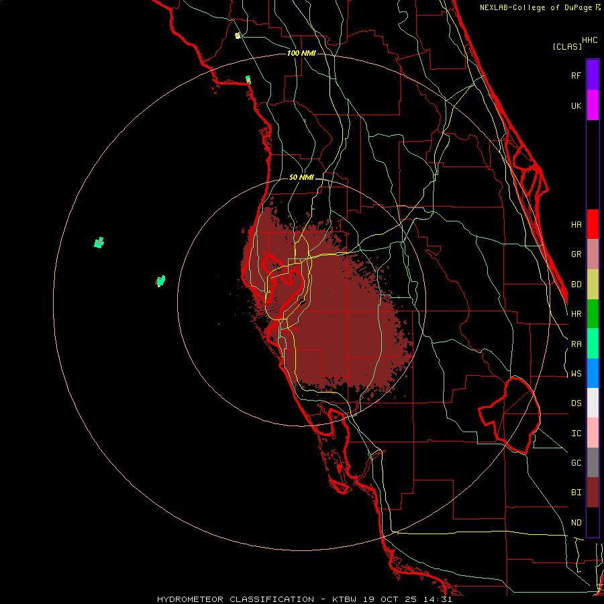This screenshot has width=604, height=604.
Task: Click the '[CLAS]' label above the legend
Action: (x=567, y=47)
